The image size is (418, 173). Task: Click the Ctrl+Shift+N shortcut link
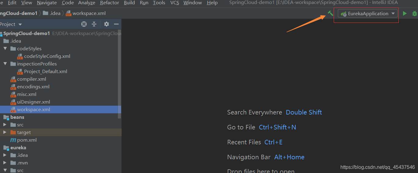[x=278, y=127]
